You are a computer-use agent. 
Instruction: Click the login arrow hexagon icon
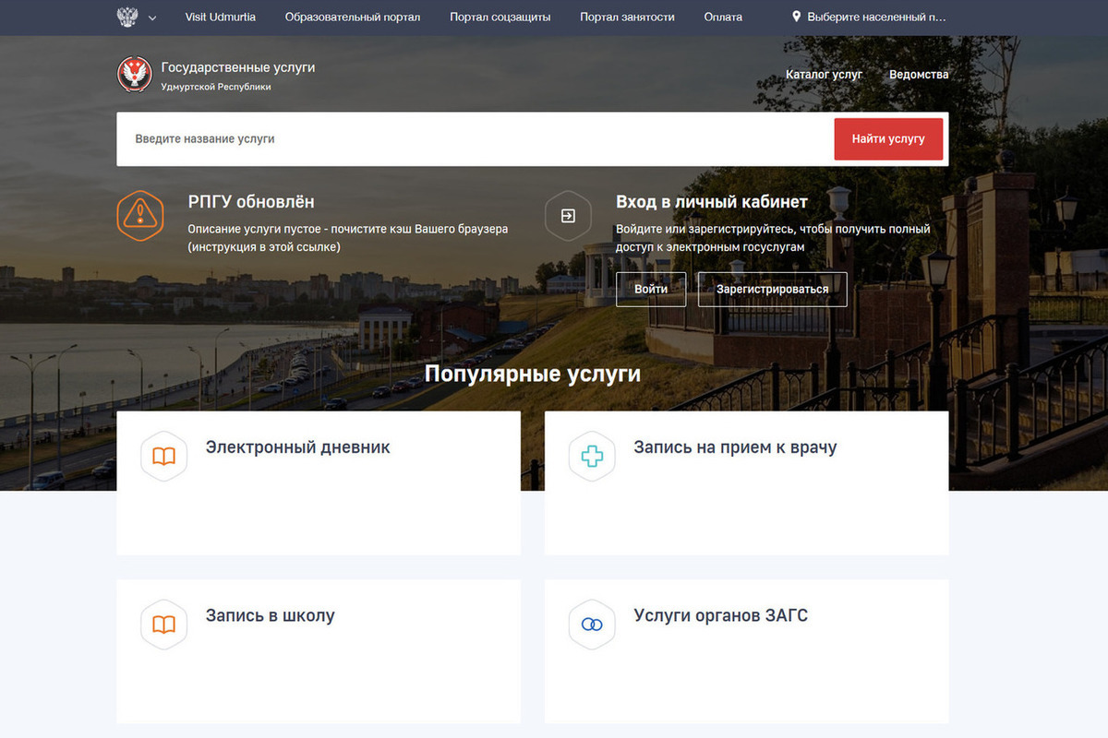coord(568,215)
